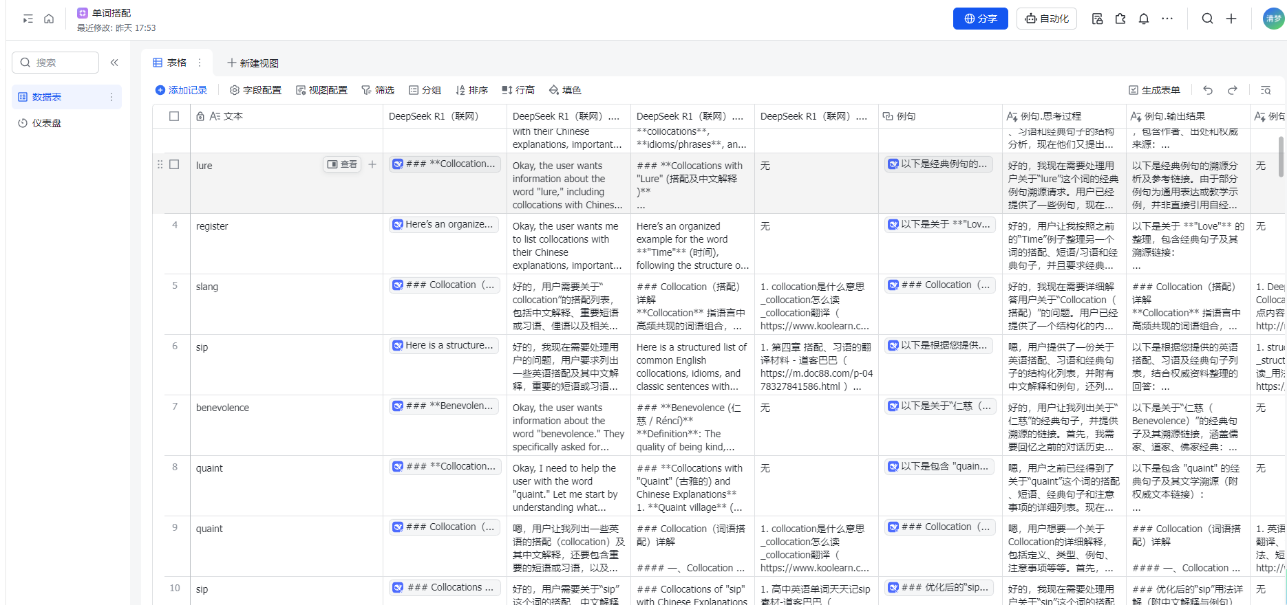The image size is (1287, 605).
Task: Undo the last action
Action: coord(1208,90)
